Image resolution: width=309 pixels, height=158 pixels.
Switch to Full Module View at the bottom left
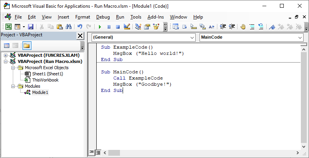98,152
